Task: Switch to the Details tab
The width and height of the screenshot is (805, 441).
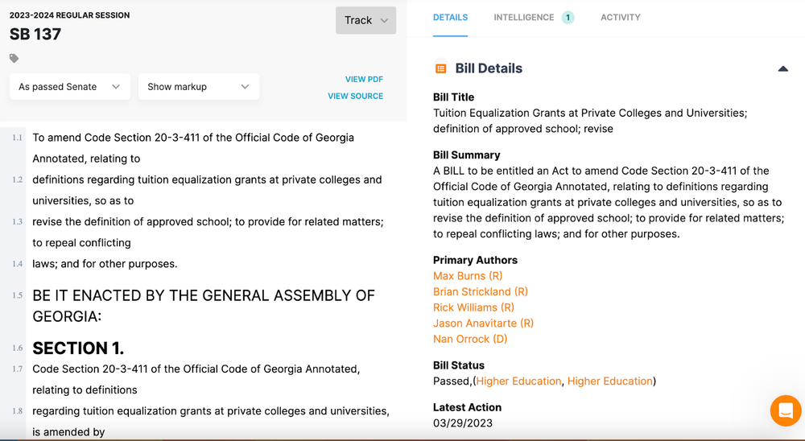Action: click(x=450, y=18)
